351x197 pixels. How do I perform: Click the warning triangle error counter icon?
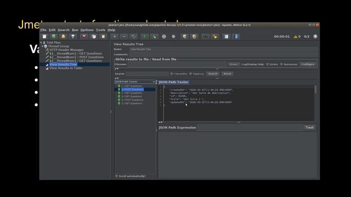[x=296, y=37]
